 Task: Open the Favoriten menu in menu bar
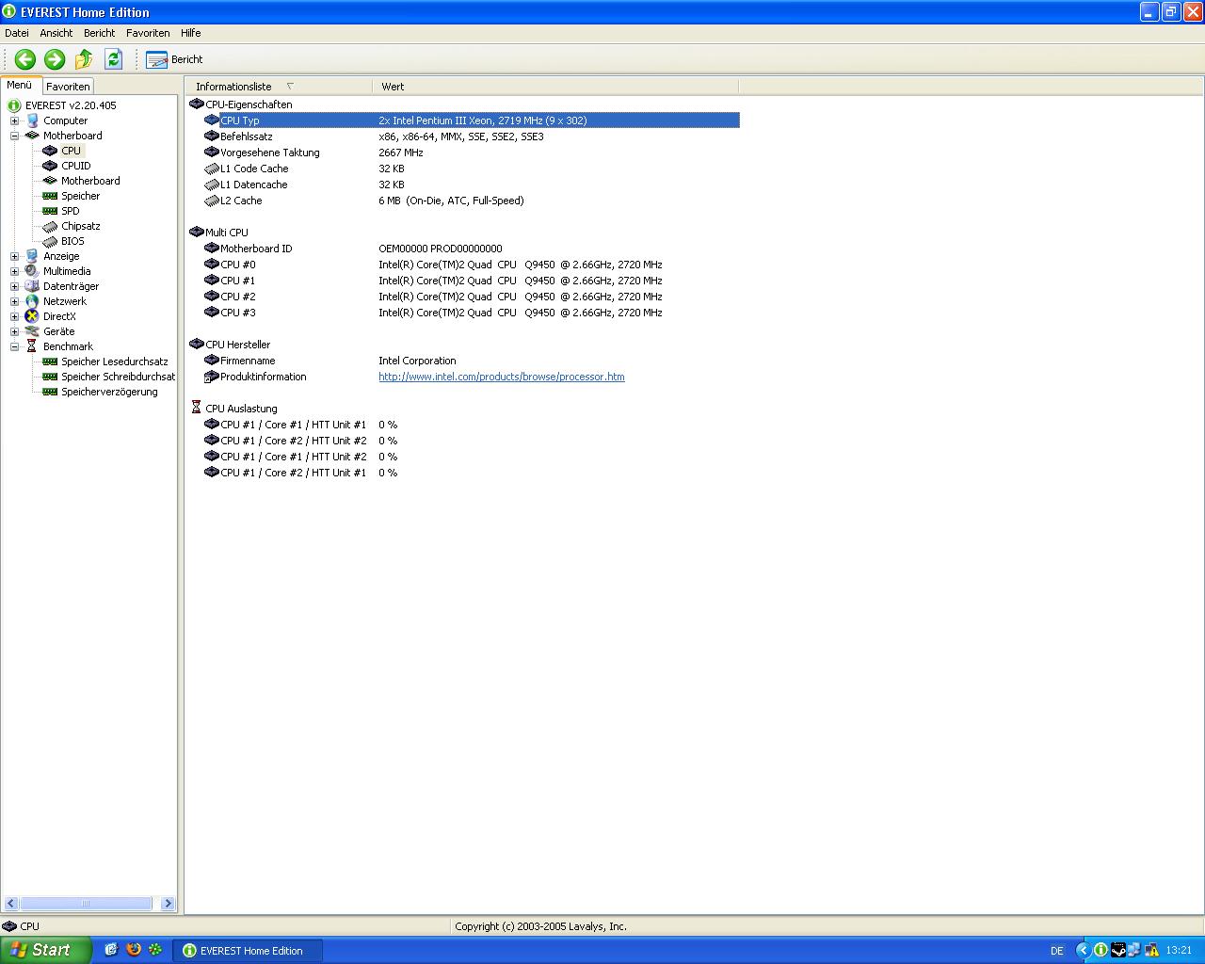pos(148,33)
